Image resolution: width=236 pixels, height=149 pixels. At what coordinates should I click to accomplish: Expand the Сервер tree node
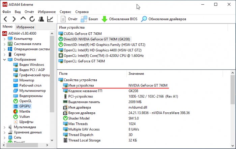point(4,54)
